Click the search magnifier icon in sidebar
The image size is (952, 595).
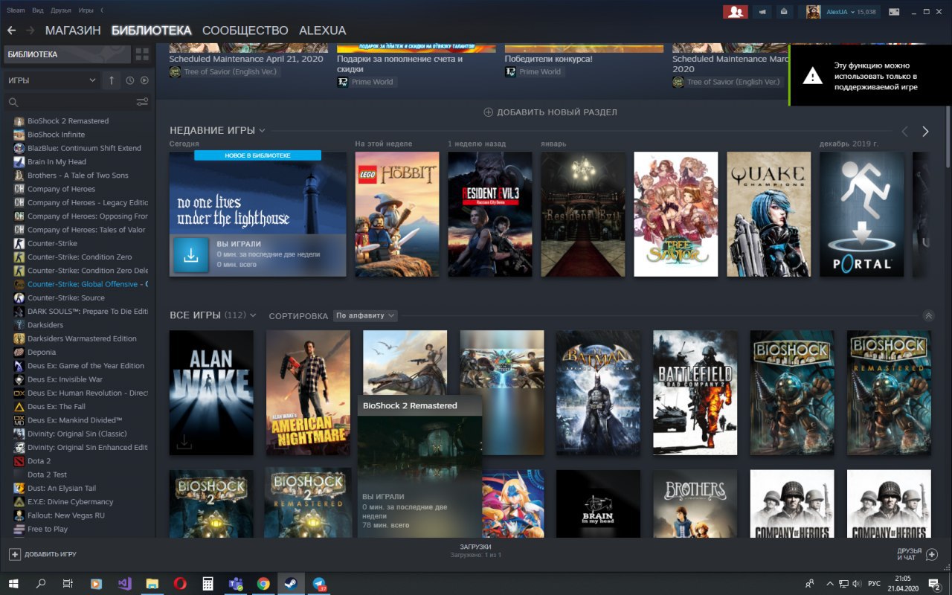[13, 103]
